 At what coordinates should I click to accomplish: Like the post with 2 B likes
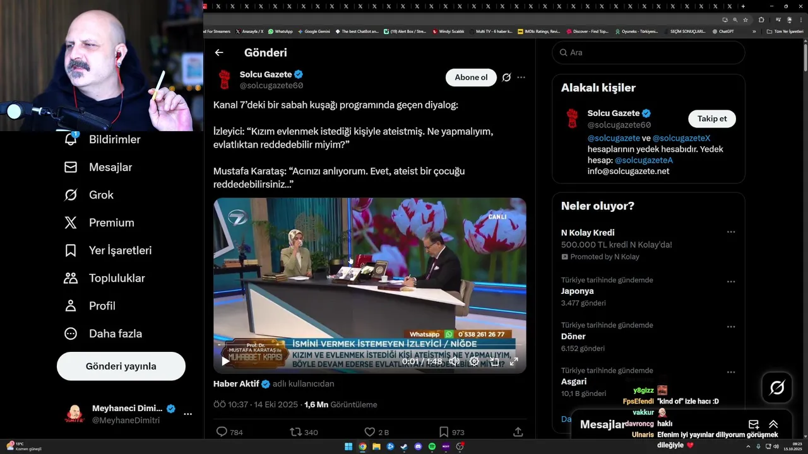coord(370,432)
